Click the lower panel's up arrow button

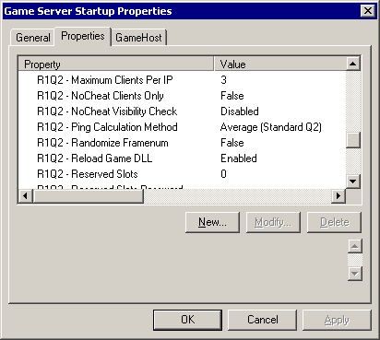(x=355, y=246)
